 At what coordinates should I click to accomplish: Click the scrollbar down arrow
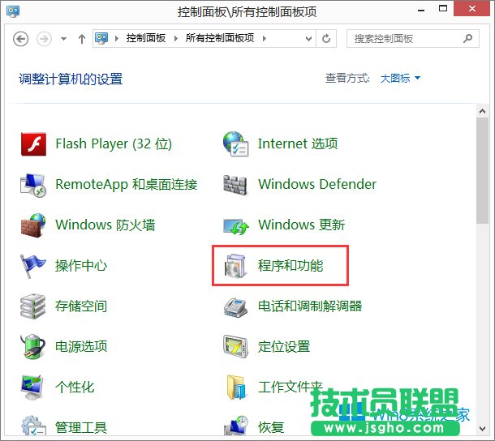coord(482,428)
